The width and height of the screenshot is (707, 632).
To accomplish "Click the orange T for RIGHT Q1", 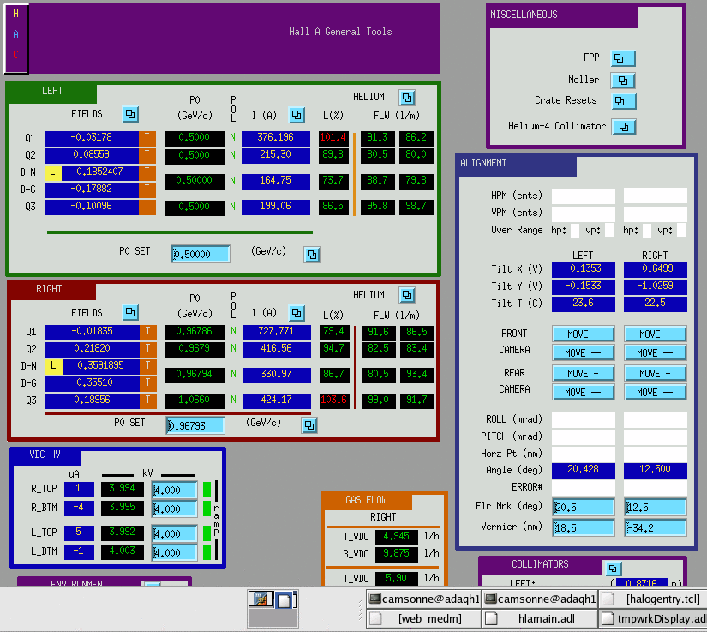I will tap(148, 332).
